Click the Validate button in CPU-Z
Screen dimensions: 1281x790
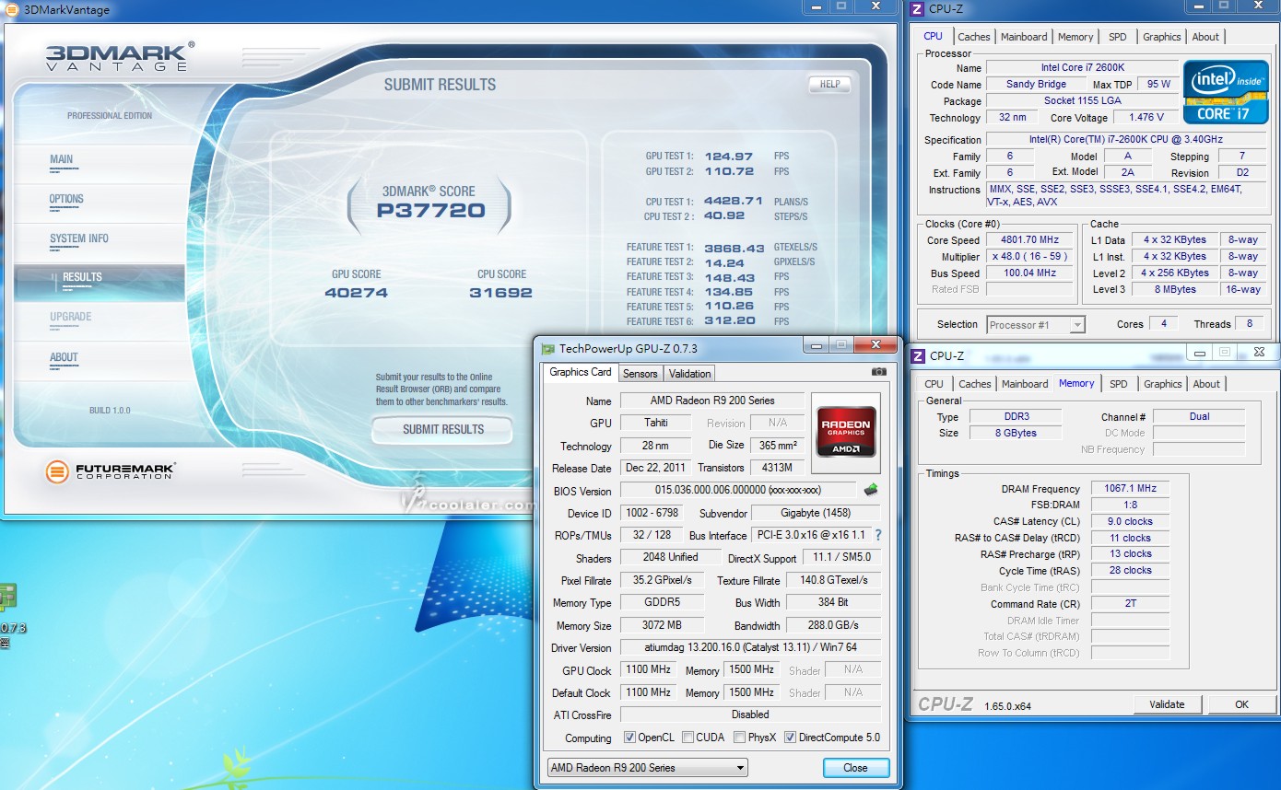[x=1167, y=704]
